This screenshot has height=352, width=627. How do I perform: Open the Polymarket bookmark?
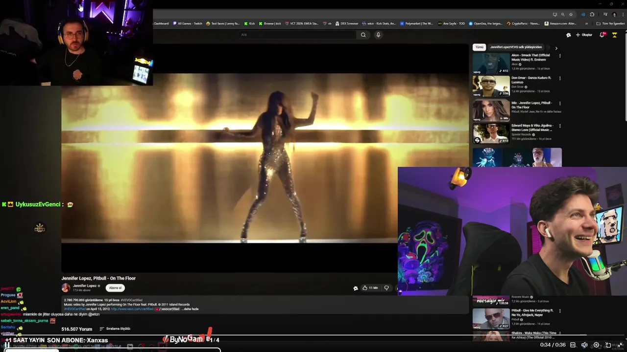[417, 23]
